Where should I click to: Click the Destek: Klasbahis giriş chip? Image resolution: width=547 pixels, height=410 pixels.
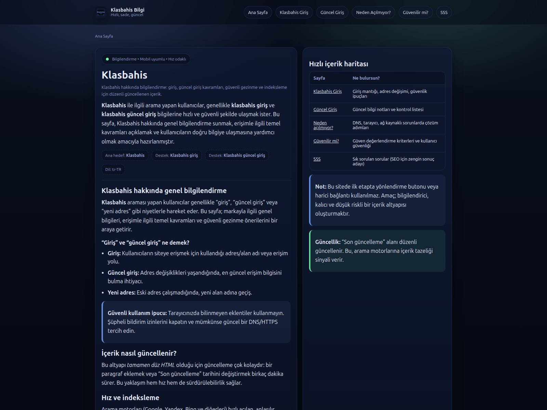pos(177,155)
